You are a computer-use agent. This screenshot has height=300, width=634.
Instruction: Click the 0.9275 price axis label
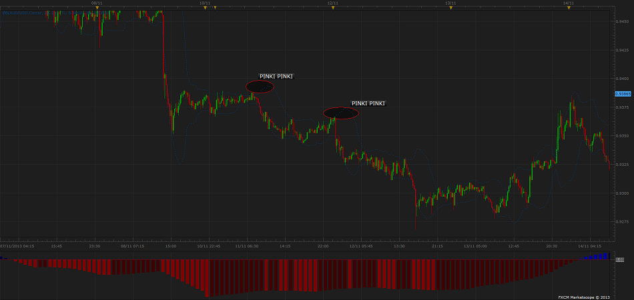[x=622, y=221]
